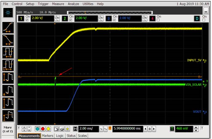The width and height of the screenshot is (212, 139).
Task: Select the rise time measurement icon
Action: tap(8, 28)
